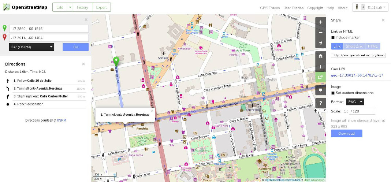Image resolution: width=391 pixels, height=182 pixels.
Task: Select the Link tab in Share
Action: (337, 47)
